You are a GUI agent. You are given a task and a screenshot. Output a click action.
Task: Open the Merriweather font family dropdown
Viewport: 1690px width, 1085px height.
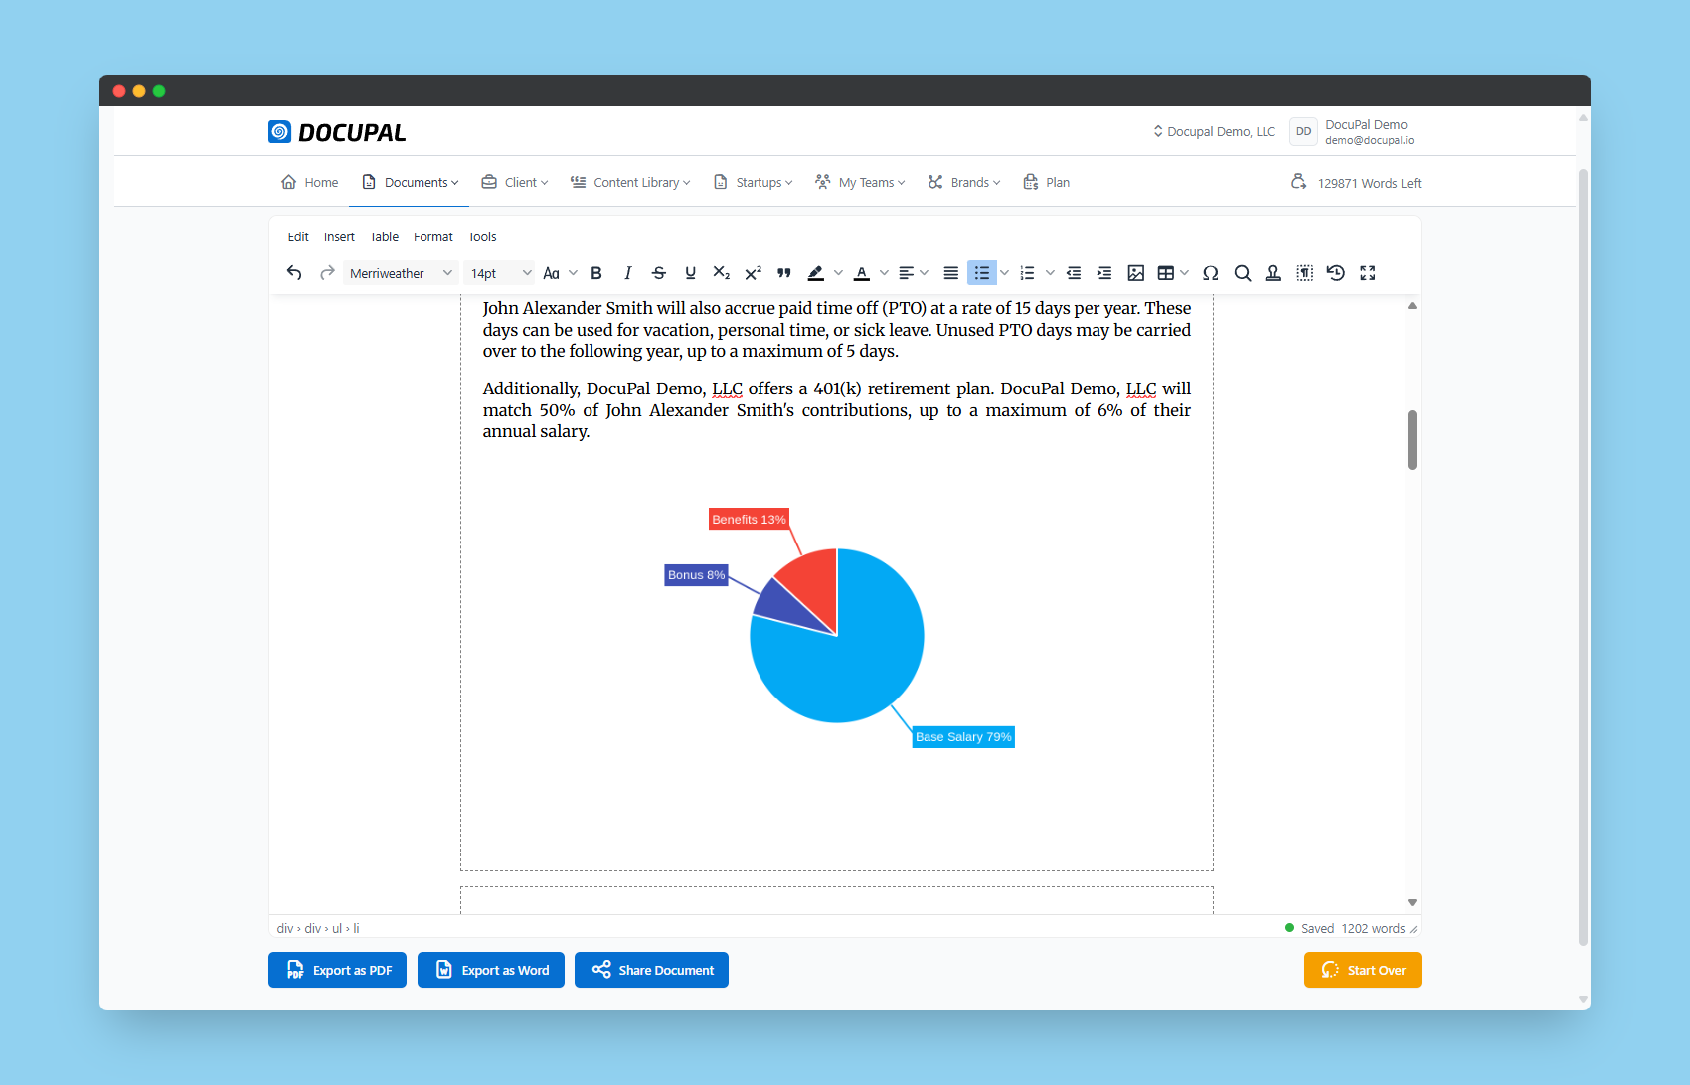401,273
